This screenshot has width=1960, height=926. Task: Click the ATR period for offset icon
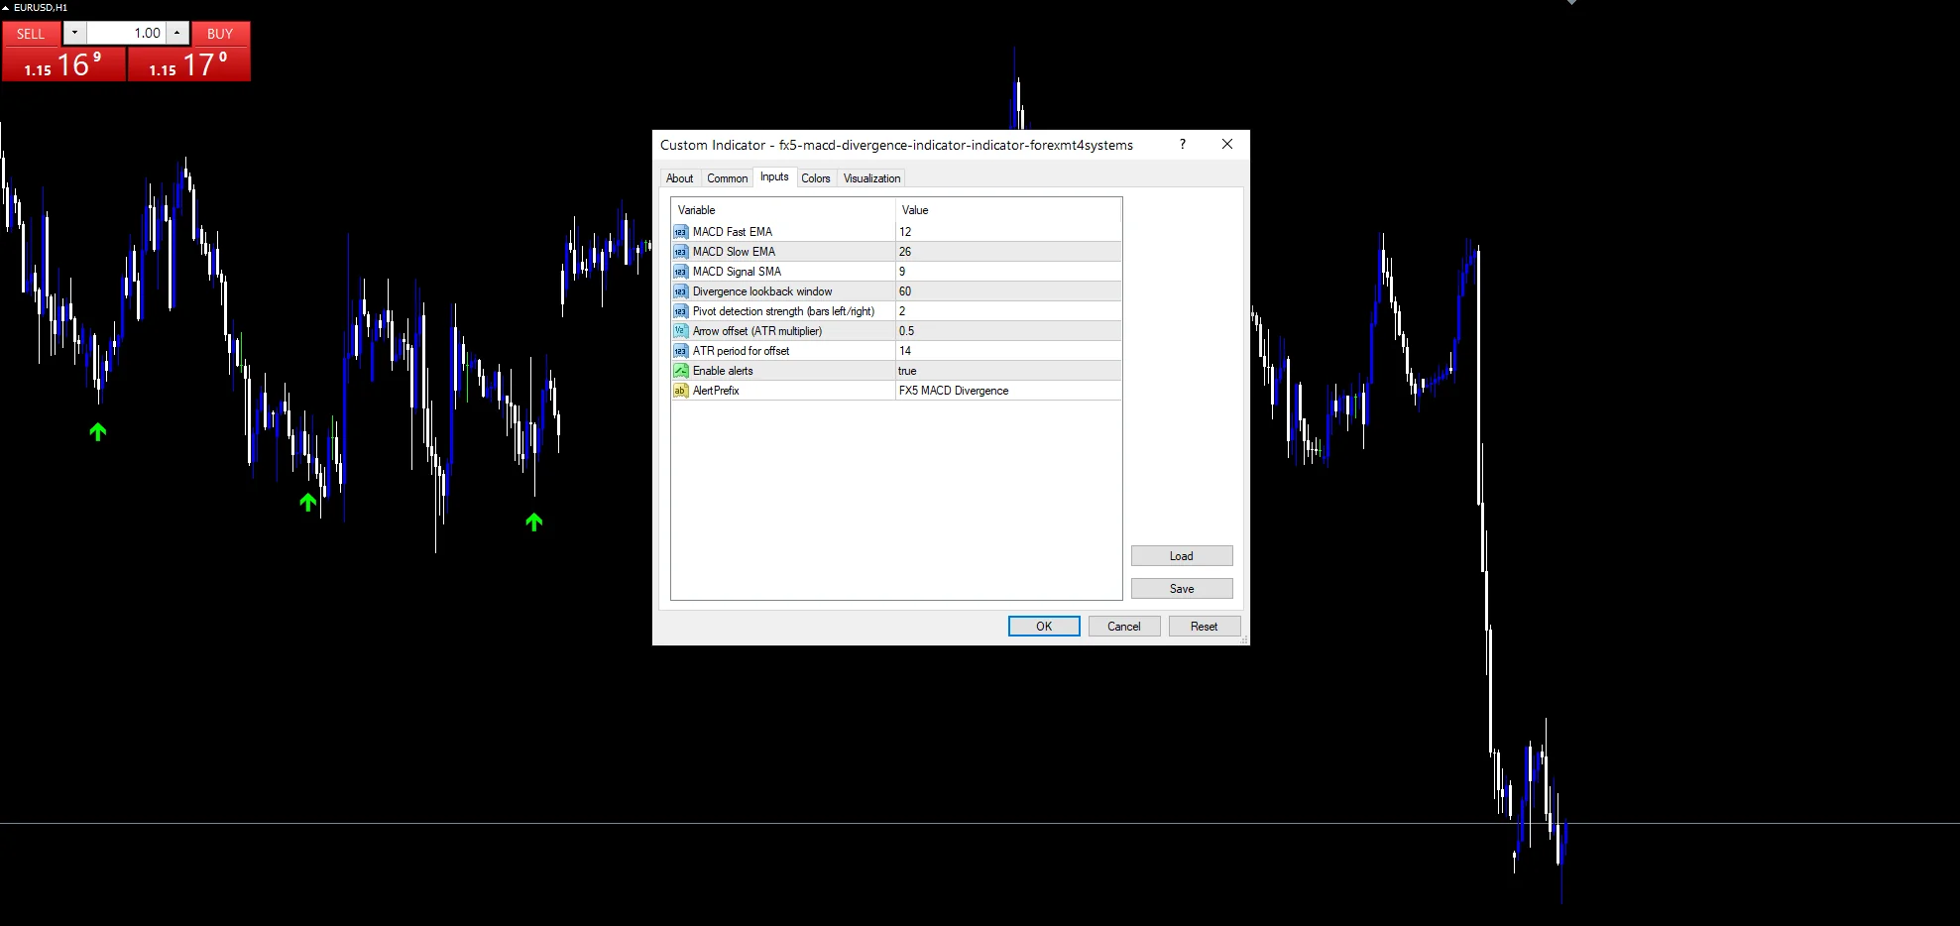(680, 351)
